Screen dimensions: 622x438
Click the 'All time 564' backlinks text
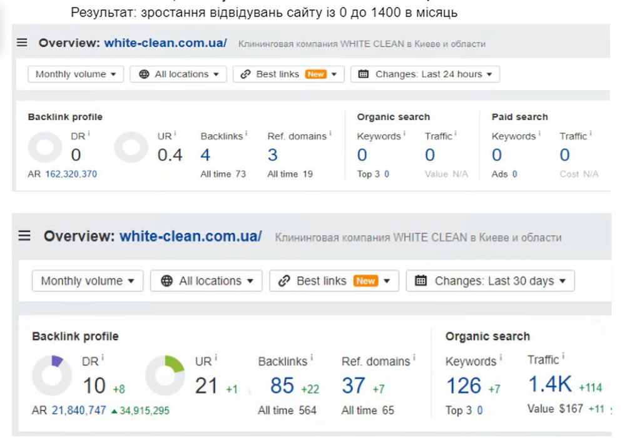click(x=287, y=410)
